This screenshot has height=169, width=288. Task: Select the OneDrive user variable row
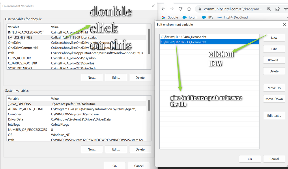77,42
